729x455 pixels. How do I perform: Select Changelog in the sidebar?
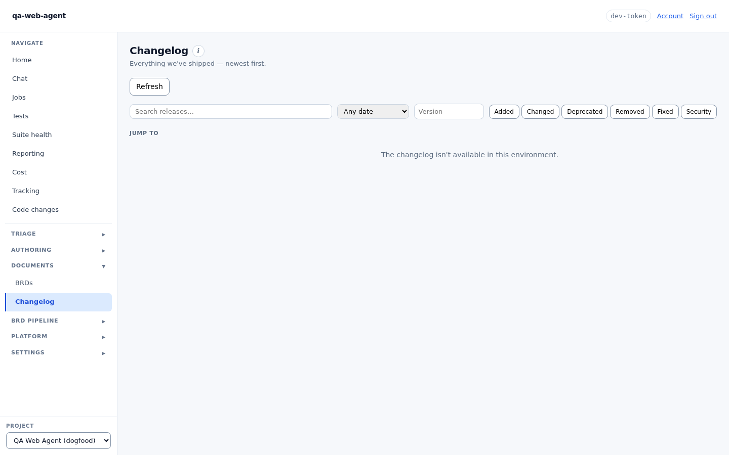point(58,302)
